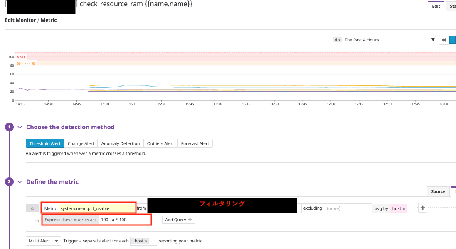Remove the host tag from avg by

click(404, 209)
